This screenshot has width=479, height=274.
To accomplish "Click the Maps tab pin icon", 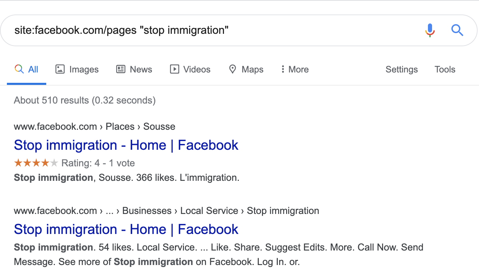I will click(233, 69).
